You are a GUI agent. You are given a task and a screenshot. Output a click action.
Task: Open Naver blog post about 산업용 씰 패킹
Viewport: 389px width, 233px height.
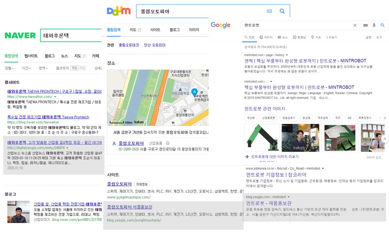coord(68,204)
